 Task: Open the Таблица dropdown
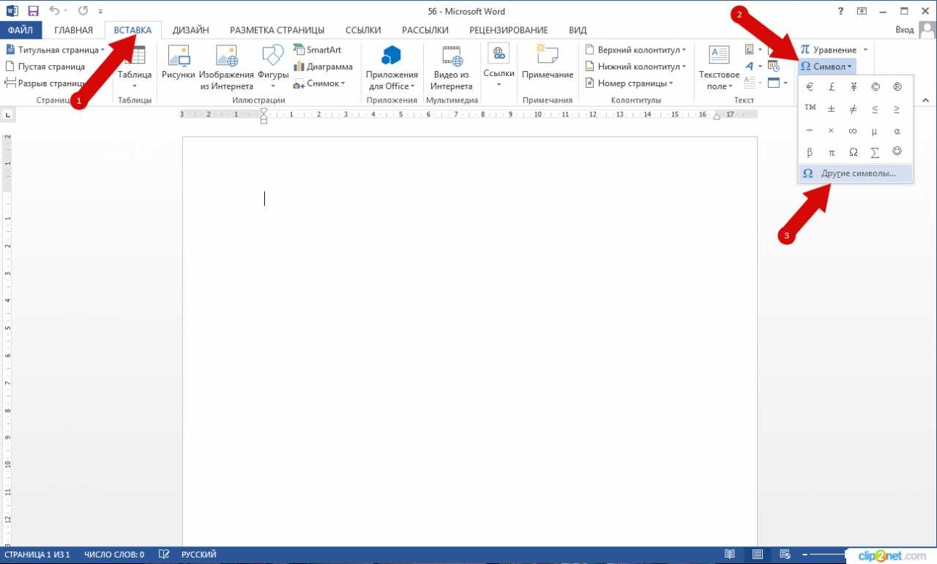[x=135, y=67]
